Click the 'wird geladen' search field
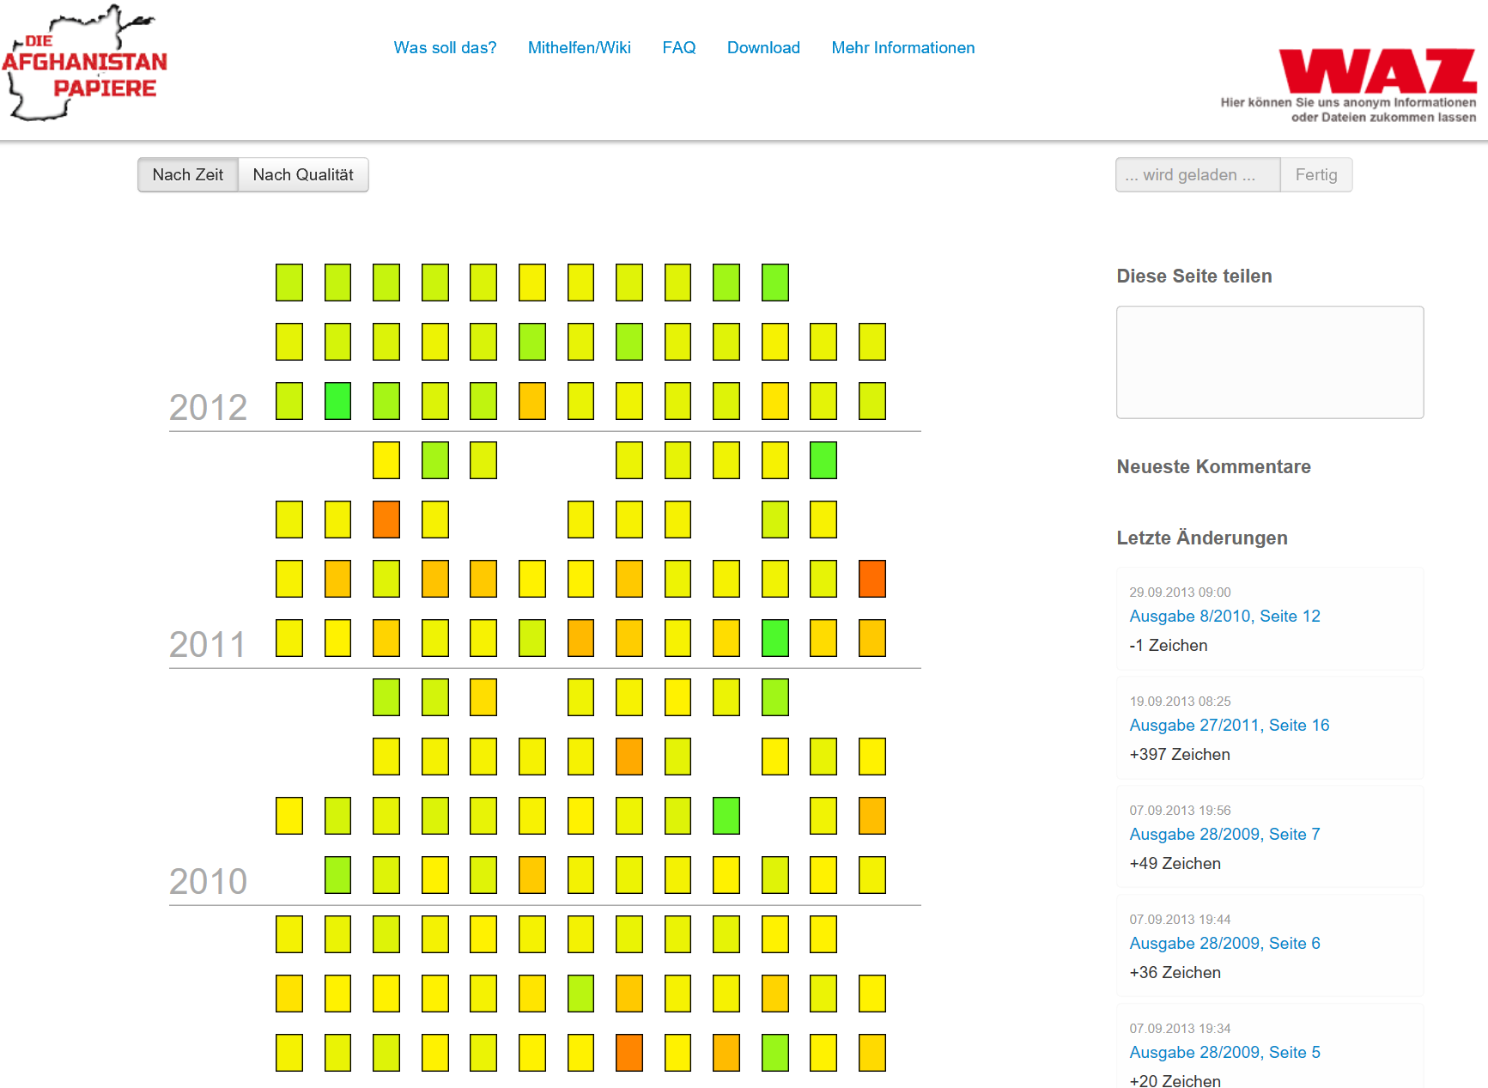Viewport: 1488px width, 1088px height. pyautogui.click(x=1198, y=175)
